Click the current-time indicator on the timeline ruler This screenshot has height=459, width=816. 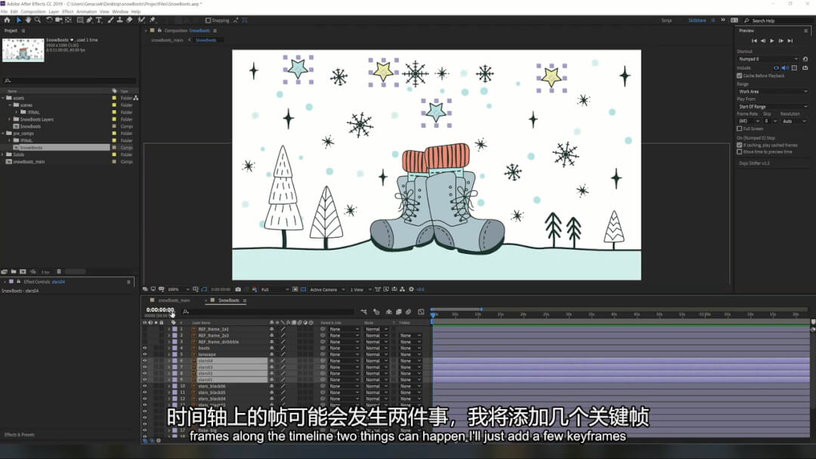[433, 315]
